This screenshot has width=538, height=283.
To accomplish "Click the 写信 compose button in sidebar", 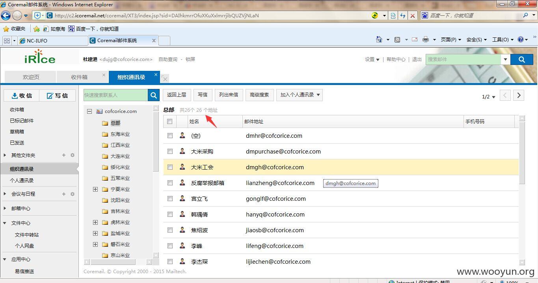I will (58, 96).
